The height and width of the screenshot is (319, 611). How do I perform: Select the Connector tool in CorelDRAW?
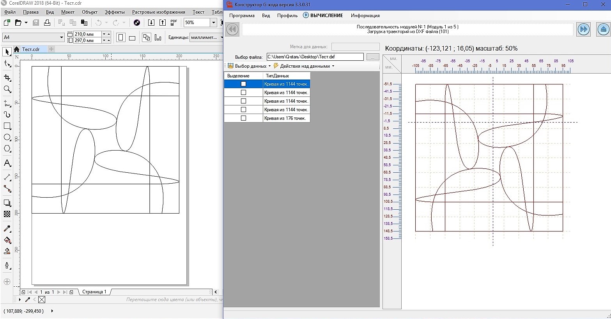click(x=7, y=189)
